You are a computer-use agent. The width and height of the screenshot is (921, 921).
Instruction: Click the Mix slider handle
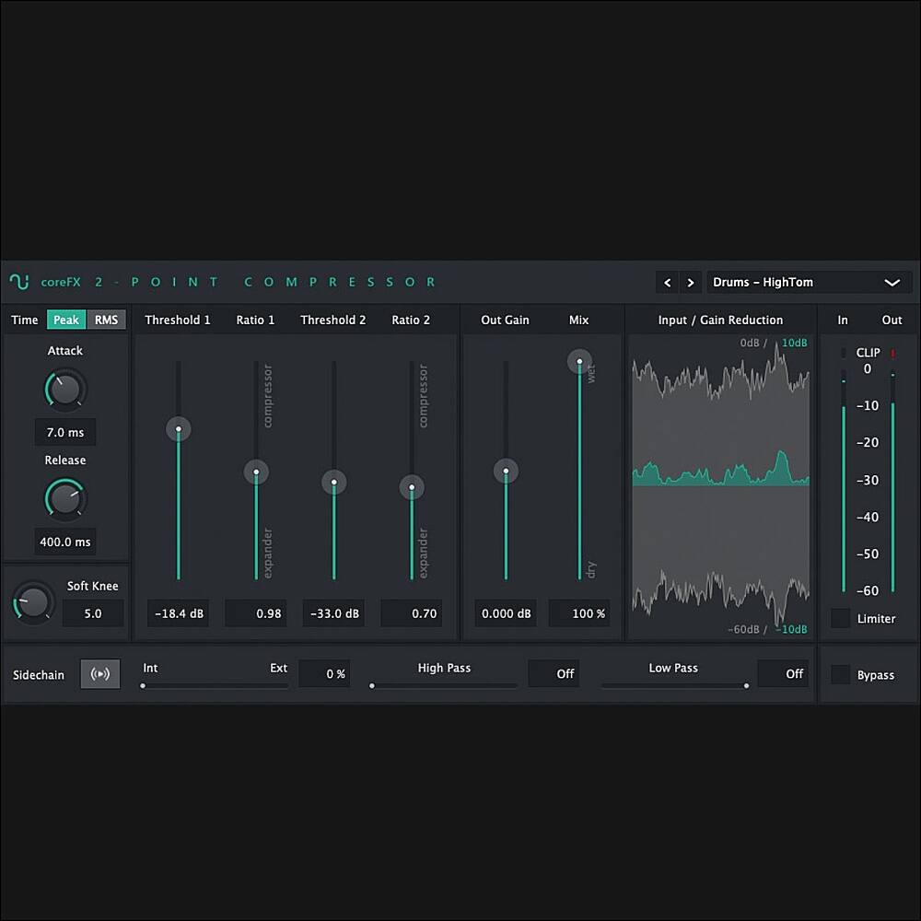coord(579,361)
